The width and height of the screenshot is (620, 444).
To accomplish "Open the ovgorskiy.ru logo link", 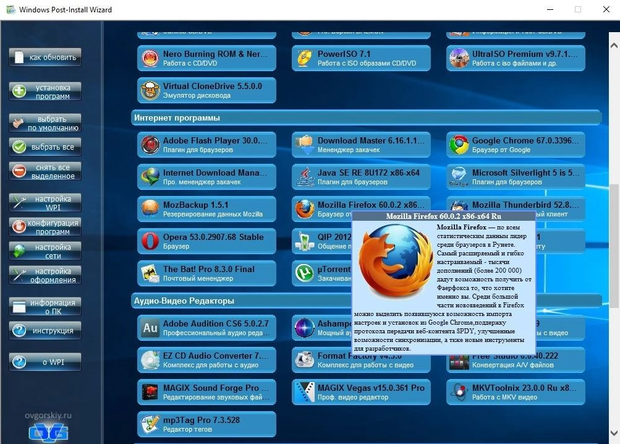I will [x=48, y=425].
